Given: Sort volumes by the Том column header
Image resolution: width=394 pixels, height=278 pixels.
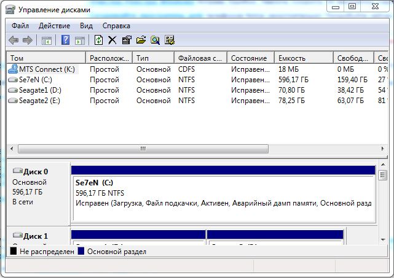Looking at the screenshot, I should (46, 58).
